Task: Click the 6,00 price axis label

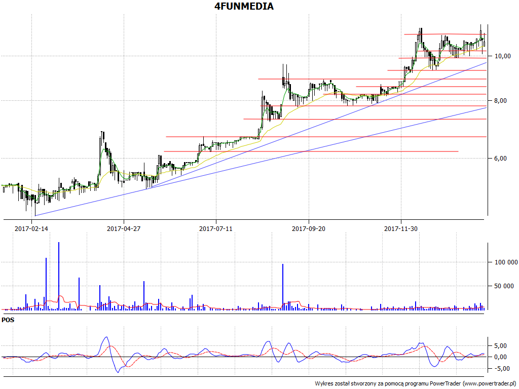Action: click(500, 159)
